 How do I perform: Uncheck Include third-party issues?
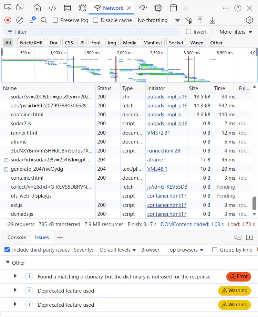pyautogui.click(x=7, y=250)
